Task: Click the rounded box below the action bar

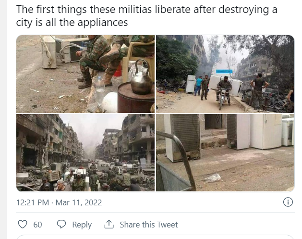Action: (x=154, y=237)
